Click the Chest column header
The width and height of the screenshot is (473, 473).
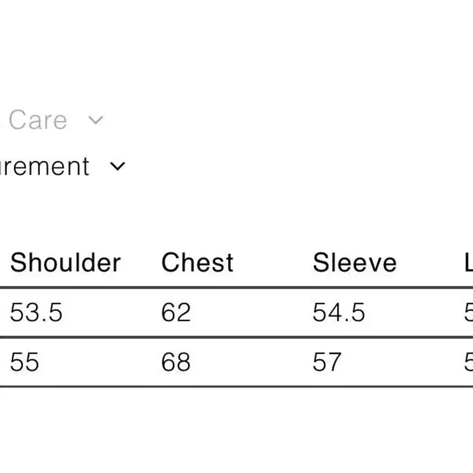tap(197, 263)
